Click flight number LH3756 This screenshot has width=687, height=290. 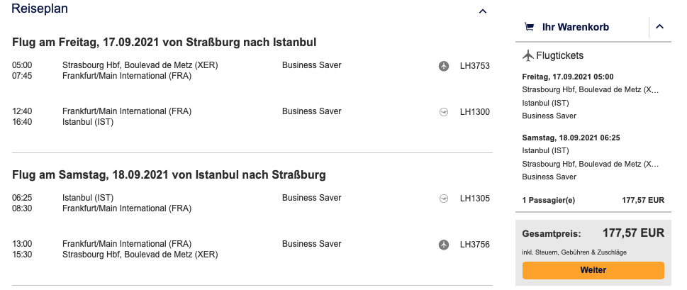(x=475, y=244)
